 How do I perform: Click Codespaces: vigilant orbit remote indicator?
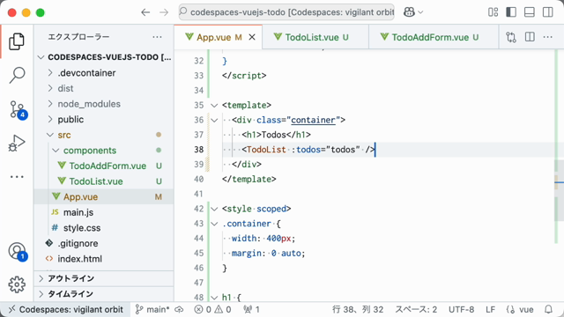click(65, 309)
